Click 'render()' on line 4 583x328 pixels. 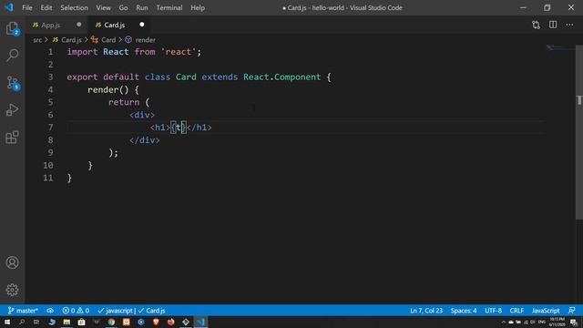coord(108,89)
